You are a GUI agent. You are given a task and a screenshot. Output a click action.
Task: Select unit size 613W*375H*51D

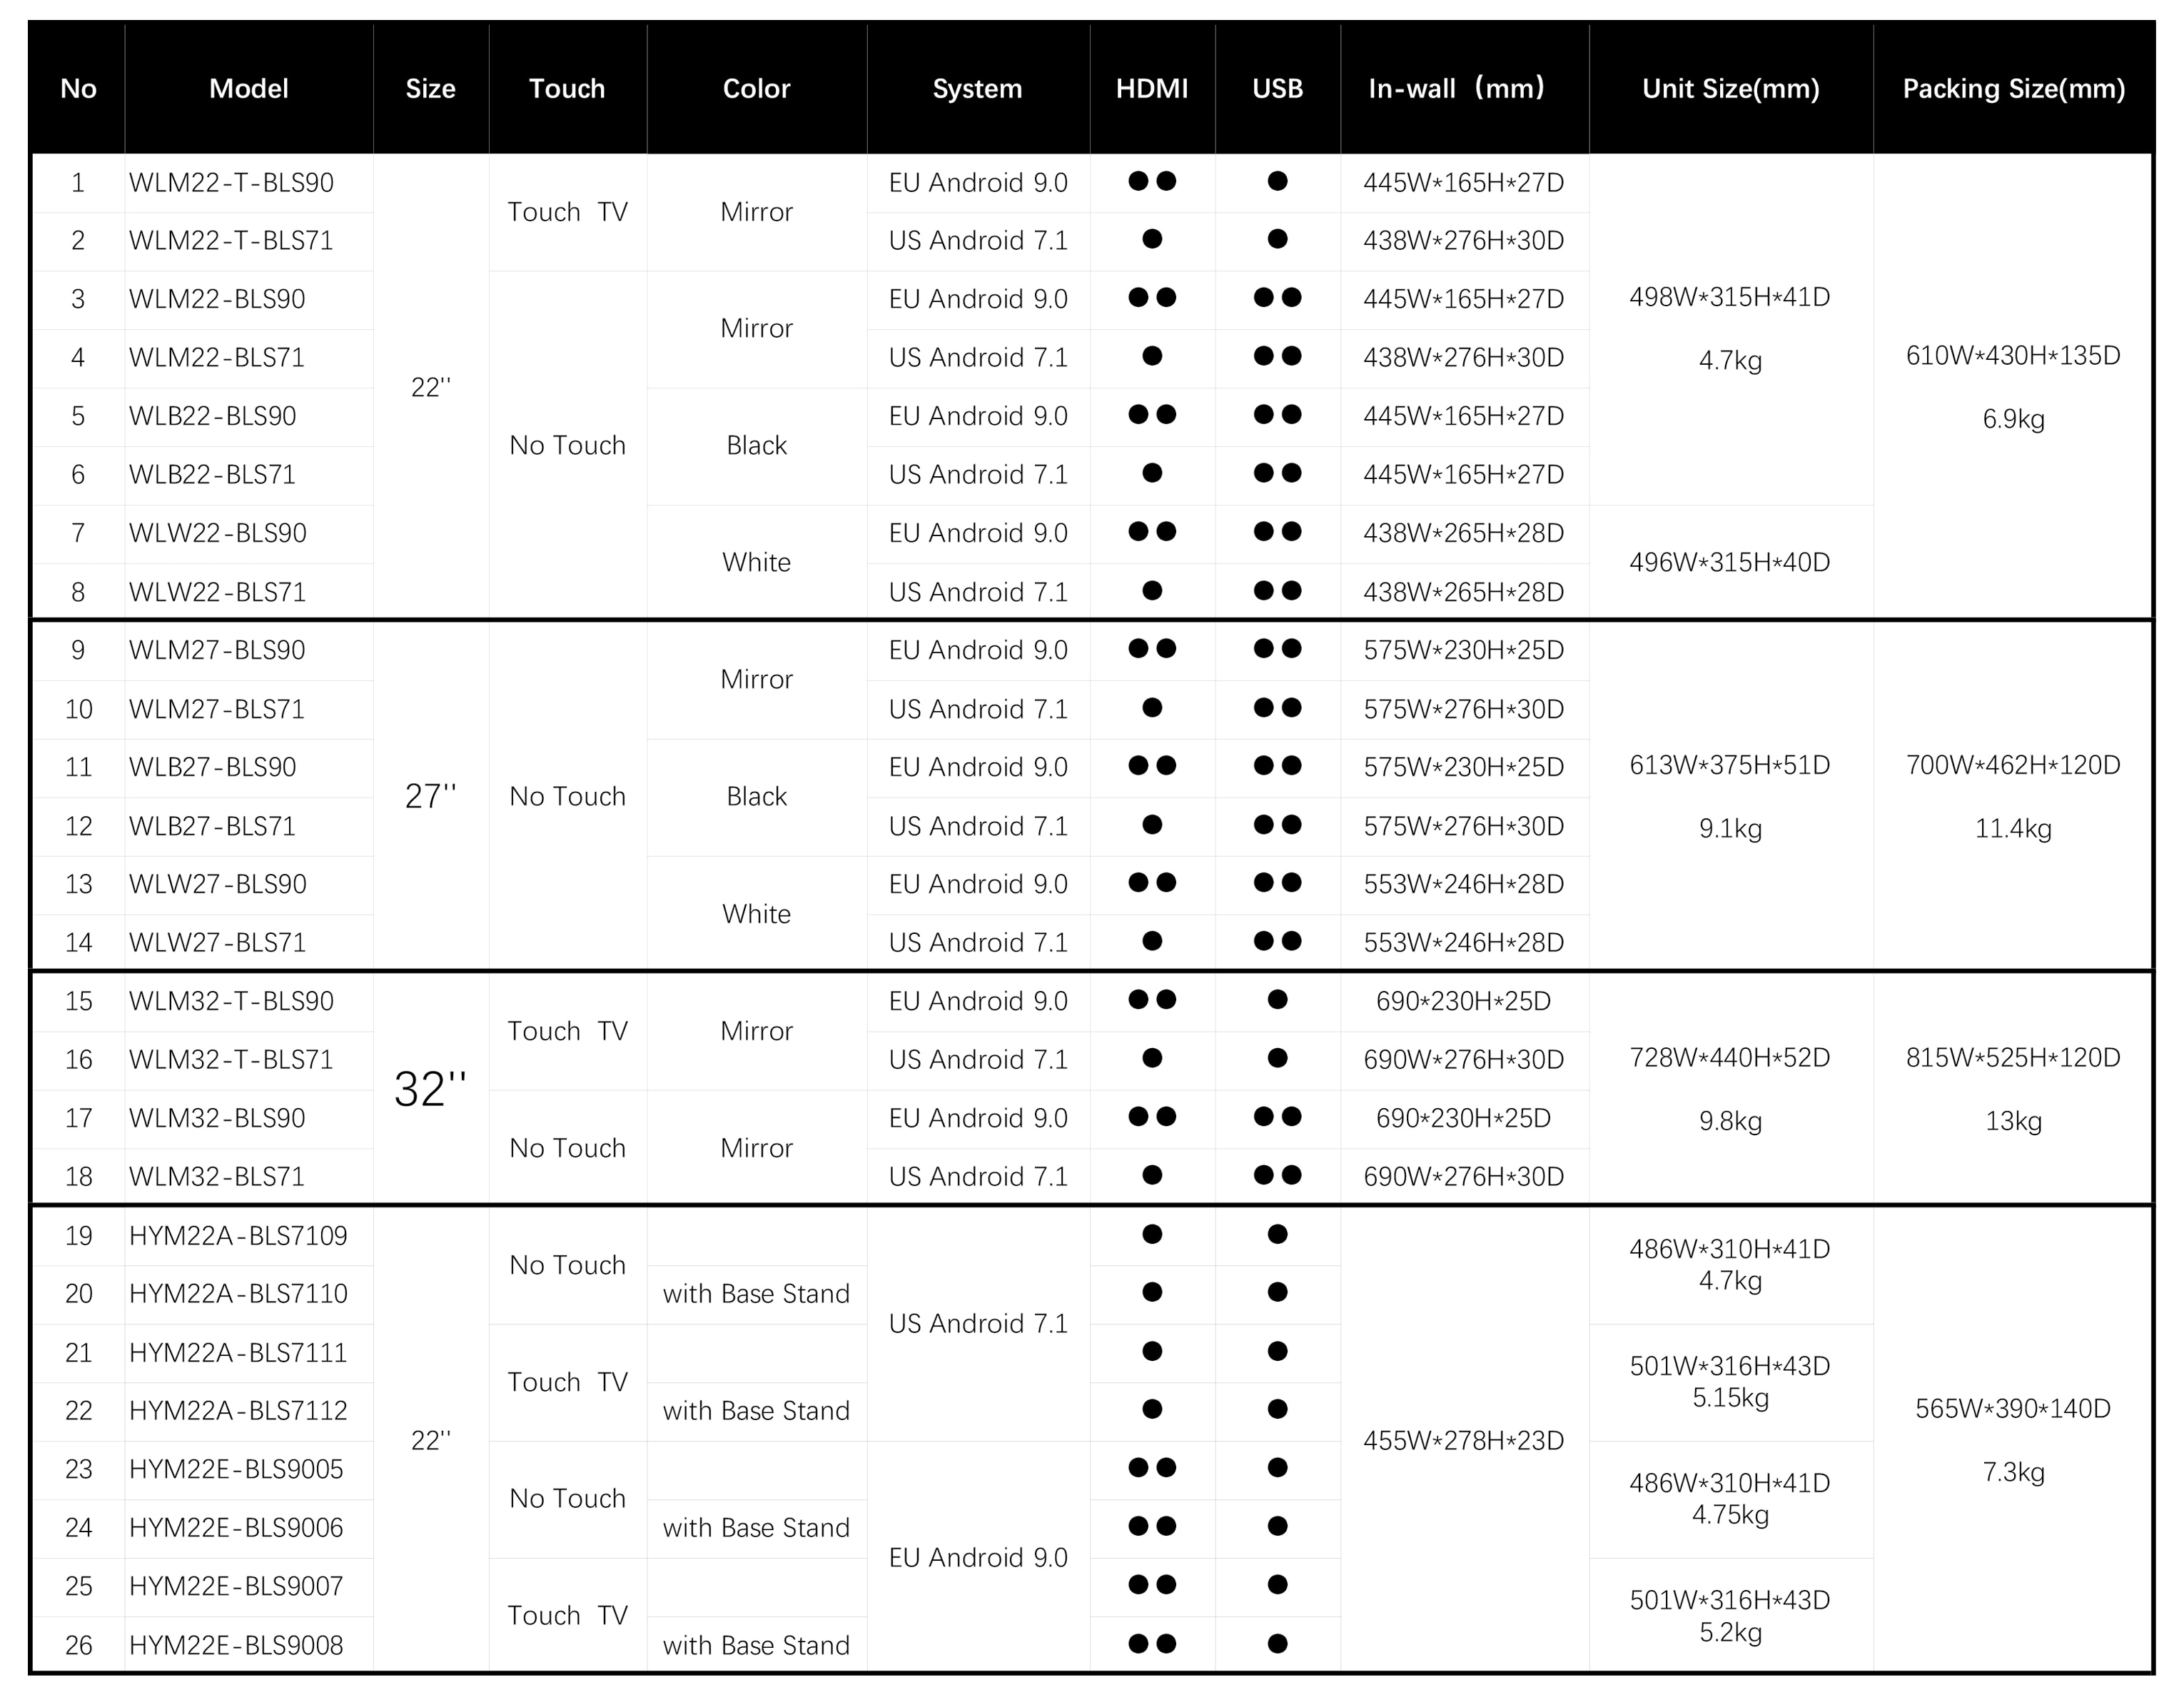[1730, 765]
